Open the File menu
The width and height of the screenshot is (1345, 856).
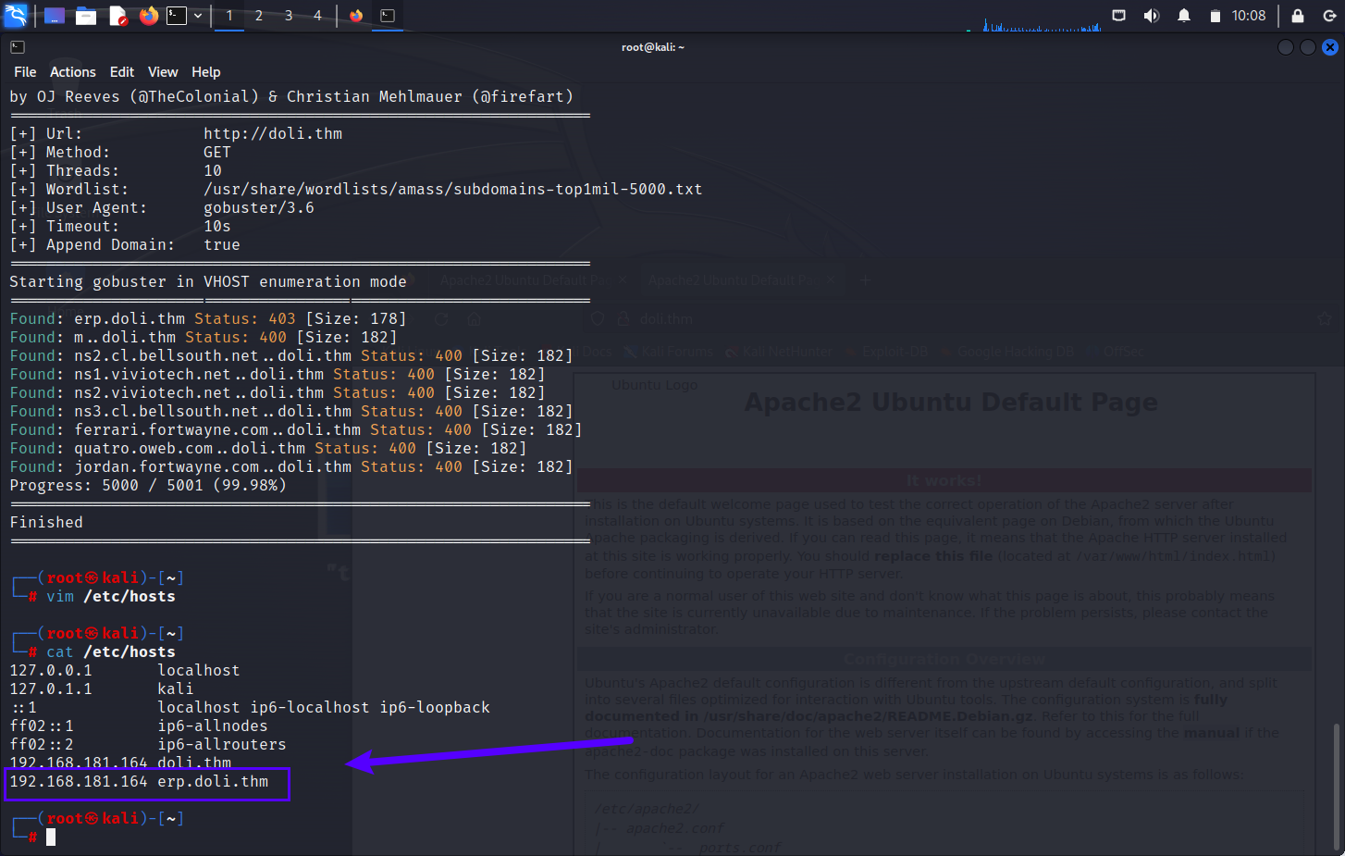(x=25, y=72)
